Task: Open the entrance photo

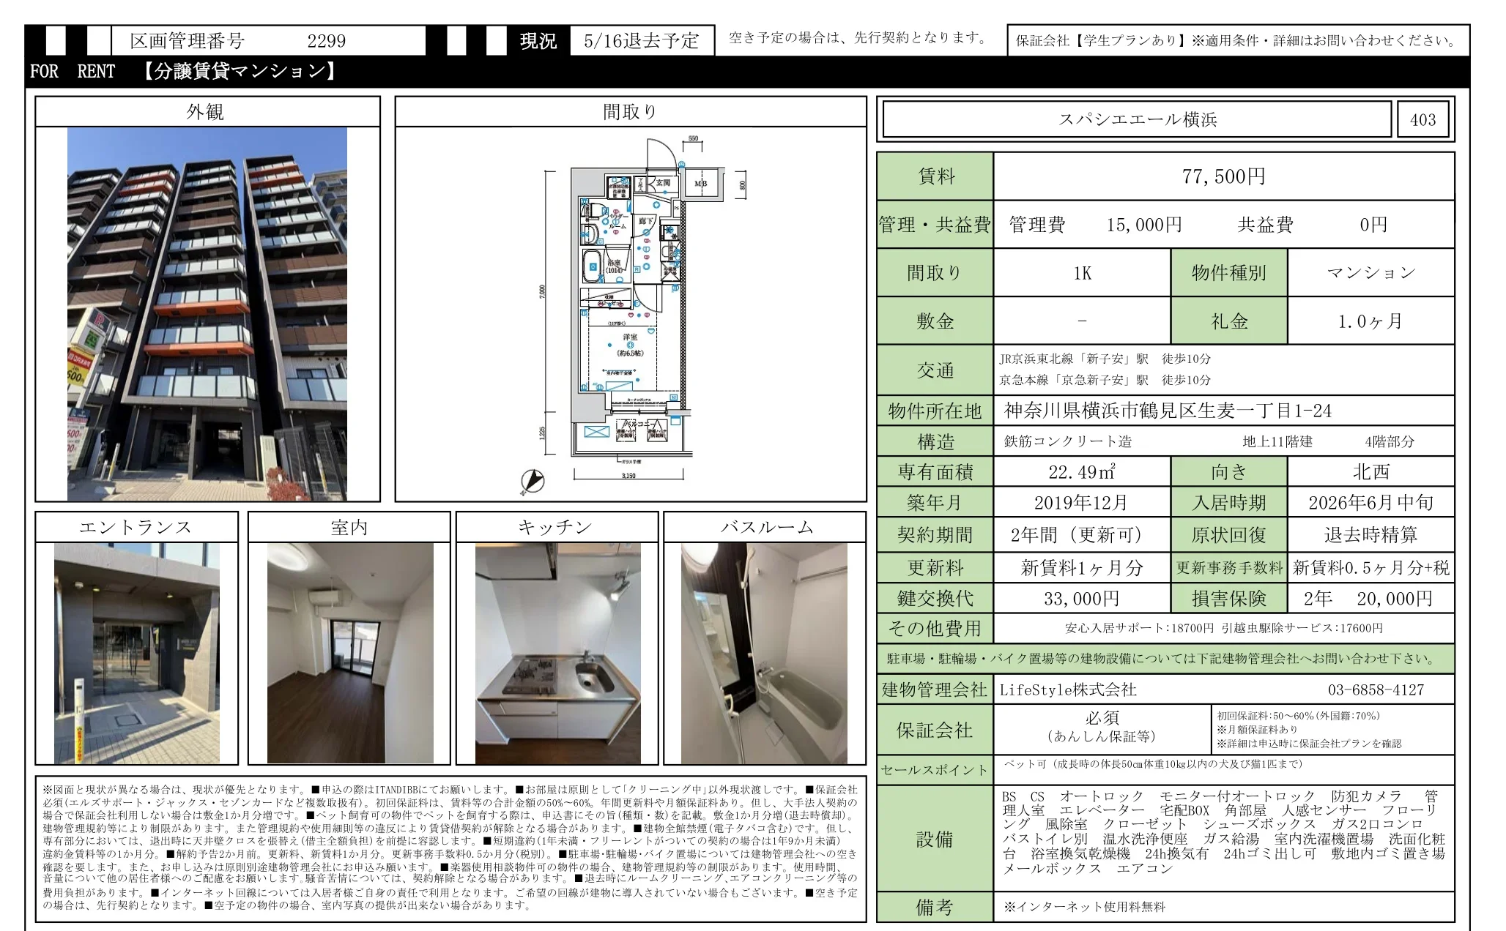Action: [137, 653]
